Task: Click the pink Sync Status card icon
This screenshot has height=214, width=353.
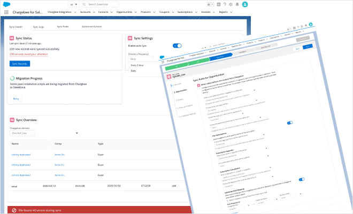Action: pos(12,38)
